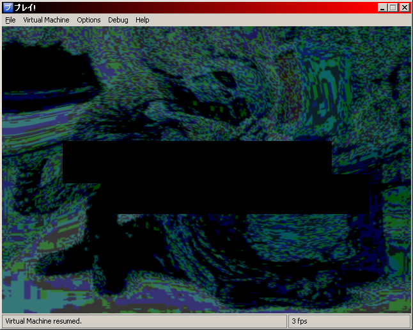Click the emulator video output area
413x330 pixels.
point(207,170)
